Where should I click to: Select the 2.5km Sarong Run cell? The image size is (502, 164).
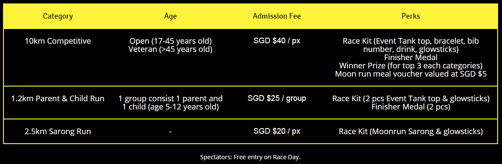coord(58,132)
